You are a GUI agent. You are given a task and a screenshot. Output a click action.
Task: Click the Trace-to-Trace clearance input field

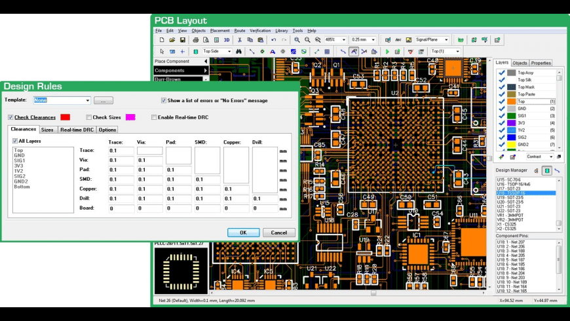[121, 151]
